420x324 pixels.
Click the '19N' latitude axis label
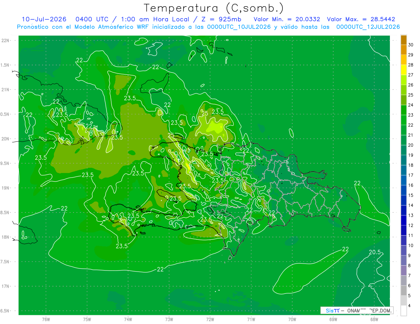coord(5,188)
